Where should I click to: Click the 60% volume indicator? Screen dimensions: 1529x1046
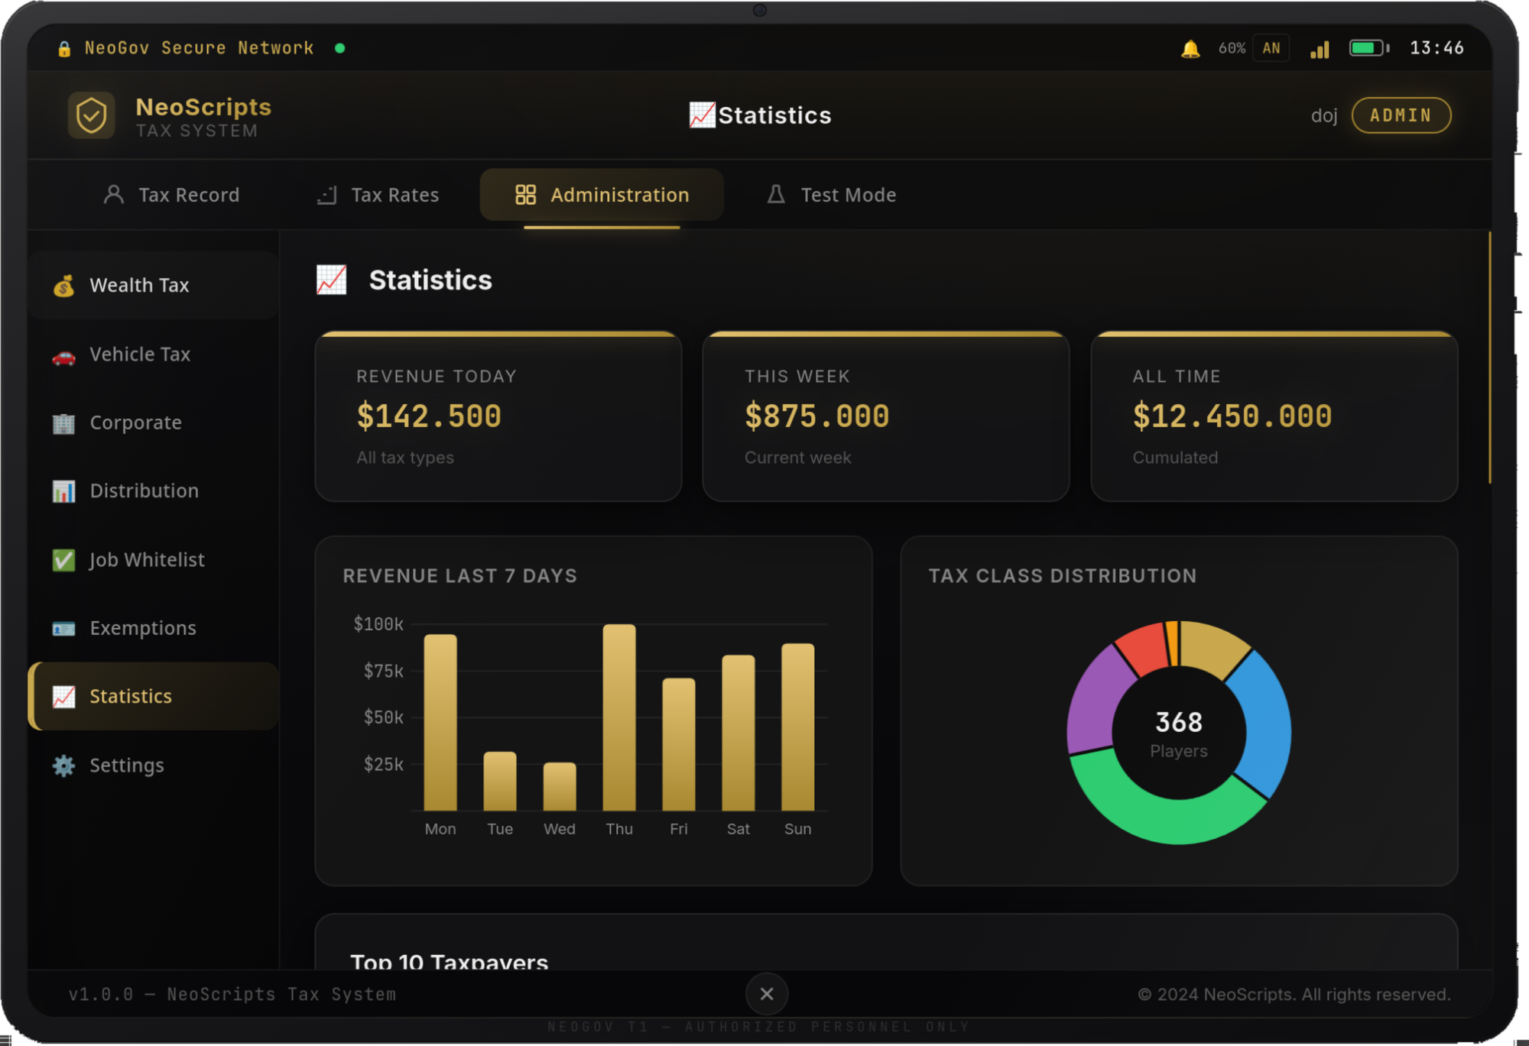pyautogui.click(x=1232, y=48)
